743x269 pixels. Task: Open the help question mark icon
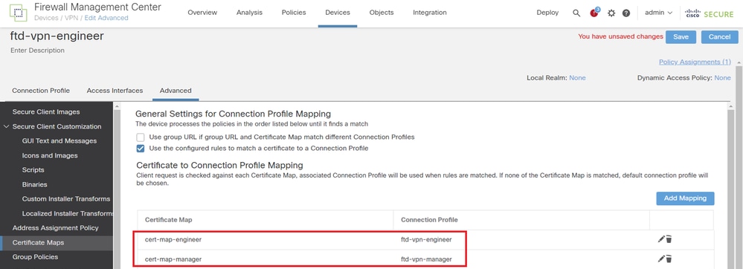[x=626, y=13]
